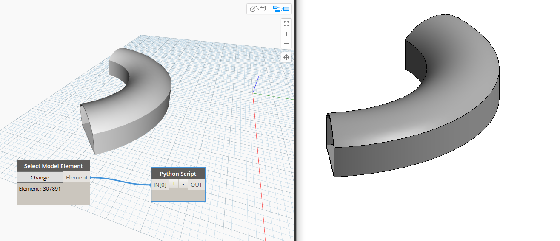560x241 pixels.
Task: Click the zoom to fit icon
Action: (286, 24)
